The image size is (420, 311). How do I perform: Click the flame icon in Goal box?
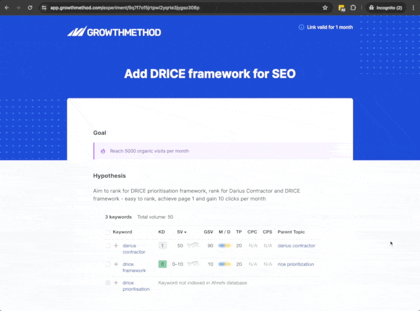(103, 151)
